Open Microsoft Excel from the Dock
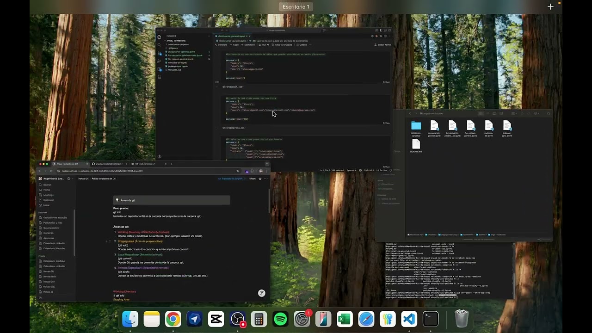 pos(345,319)
